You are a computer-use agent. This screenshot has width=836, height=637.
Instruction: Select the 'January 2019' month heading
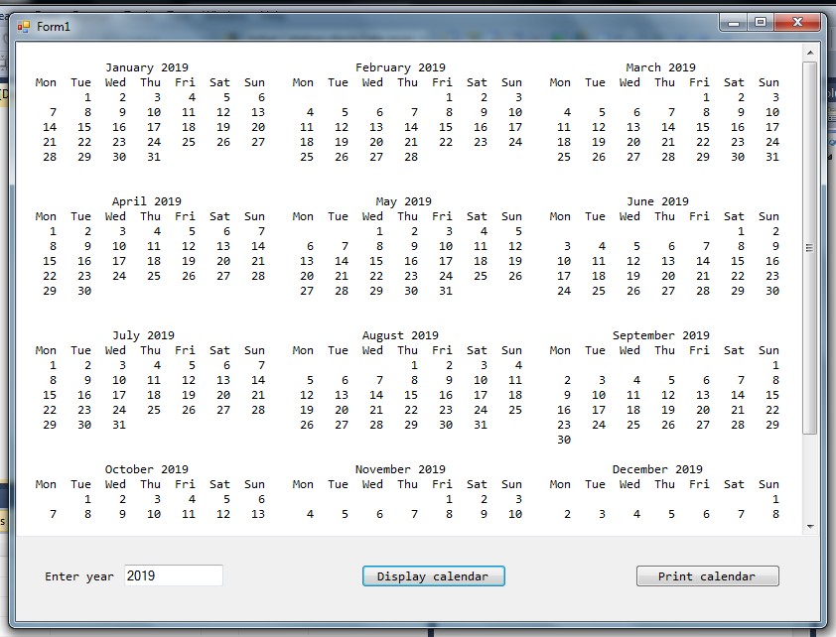point(147,67)
